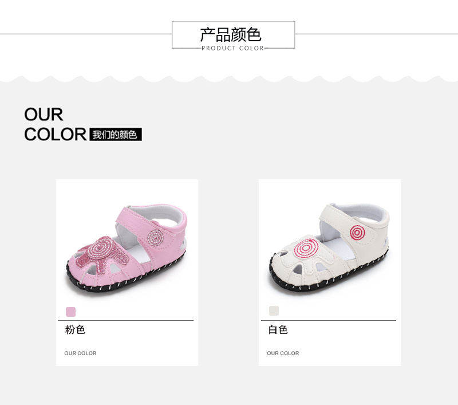The width and height of the screenshot is (458, 405).
Task: Click the PRODUCT COLOR subtitle text
Action: click(x=233, y=48)
